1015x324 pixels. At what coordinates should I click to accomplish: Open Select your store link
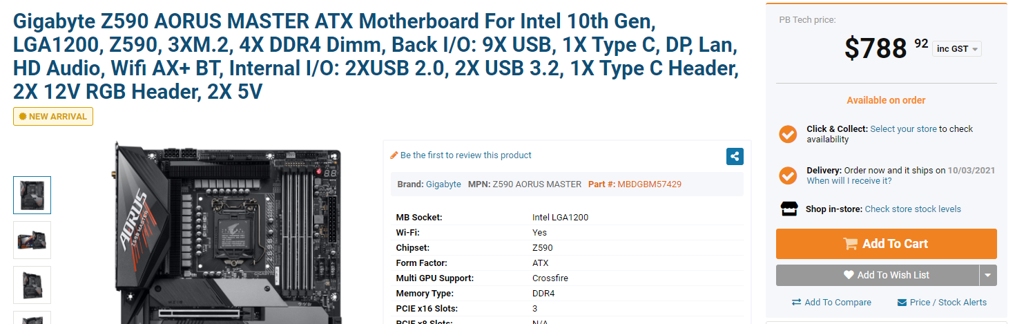903,129
